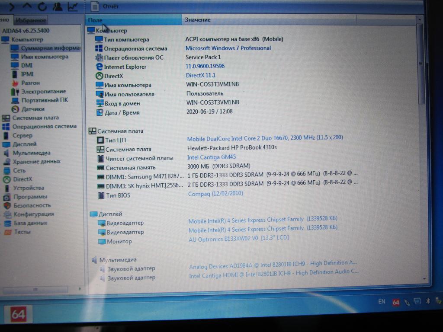Click the Программы sidebar icon
This screenshot has width=443, height=332.
[x=7, y=197]
